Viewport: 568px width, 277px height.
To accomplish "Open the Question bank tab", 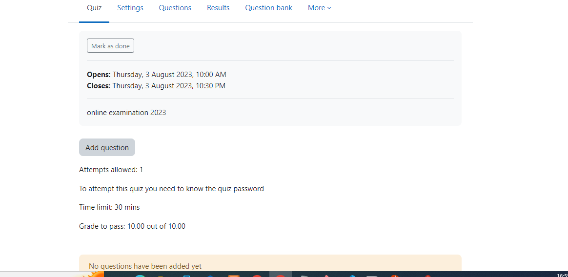I will [268, 8].
